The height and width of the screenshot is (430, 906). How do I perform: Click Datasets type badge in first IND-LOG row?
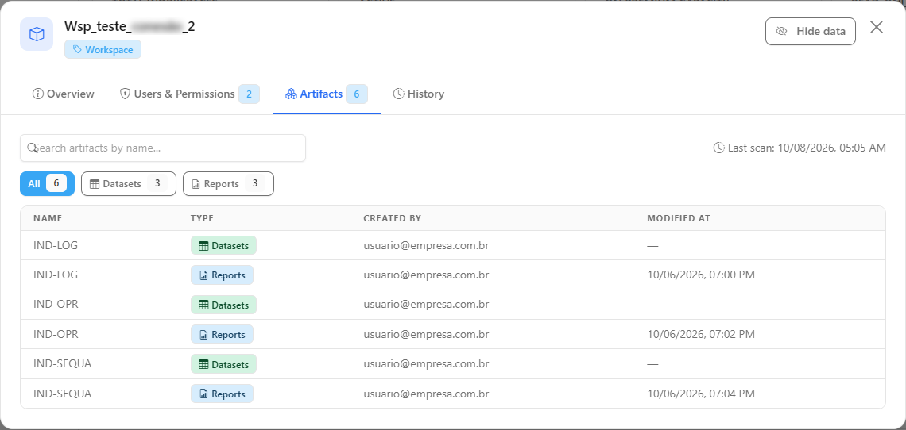pos(223,245)
